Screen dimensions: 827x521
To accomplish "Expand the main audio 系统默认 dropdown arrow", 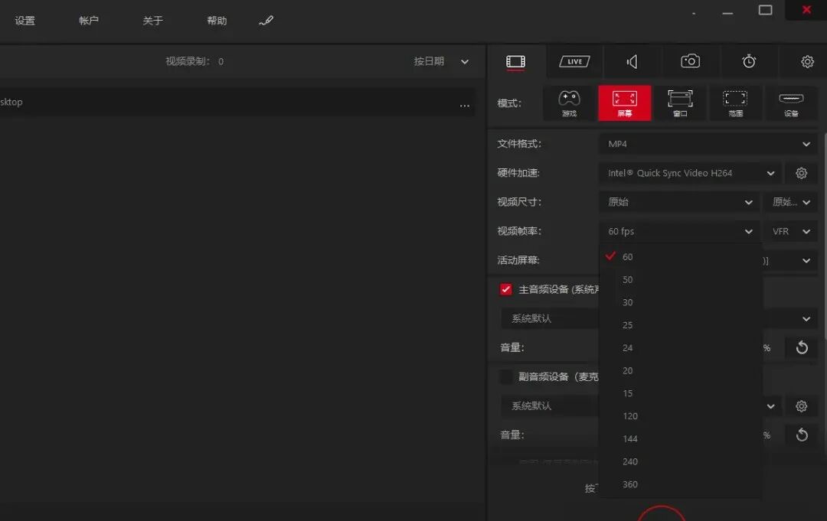I will click(x=806, y=319).
